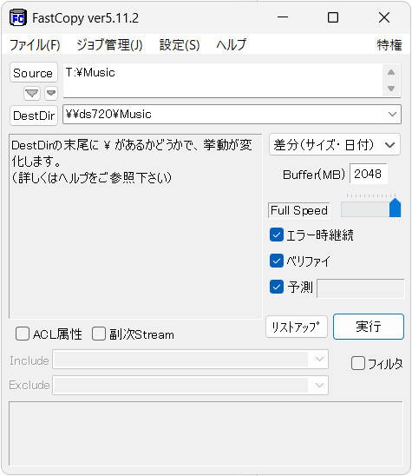Click the larger down-triangle button under Source

(x=32, y=93)
